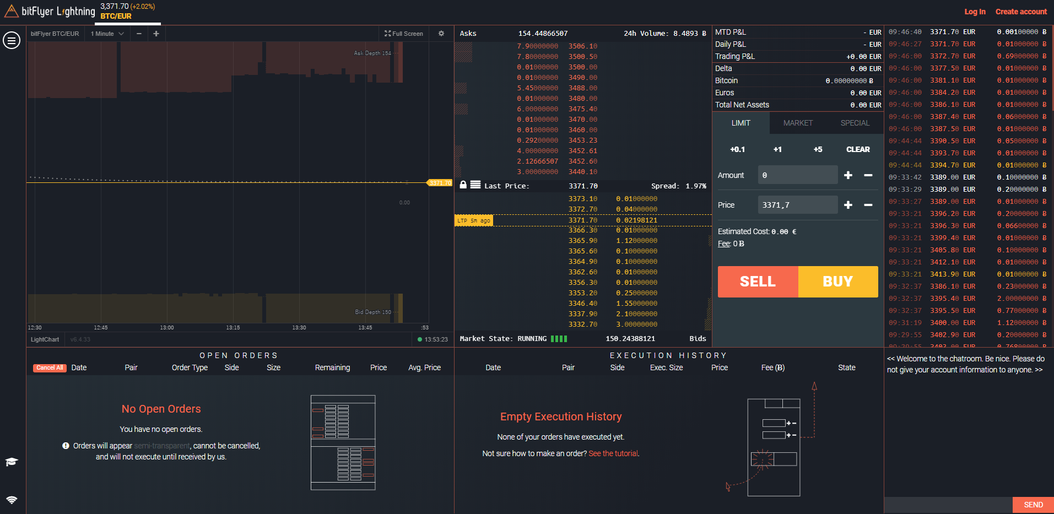Click Market State RUNNING indicator bars

pos(559,339)
